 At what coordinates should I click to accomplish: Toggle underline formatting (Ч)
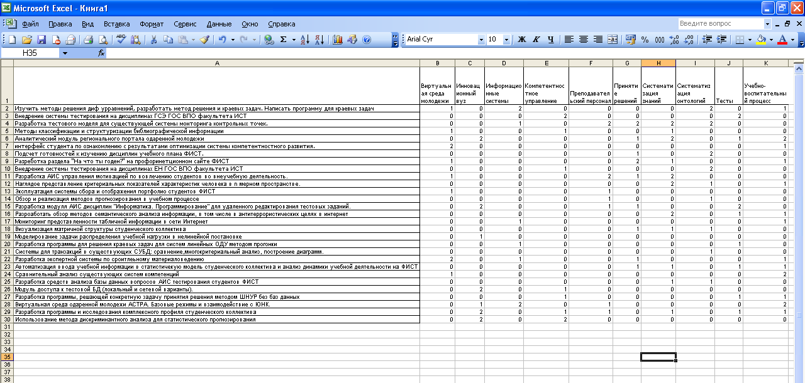coord(550,39)
